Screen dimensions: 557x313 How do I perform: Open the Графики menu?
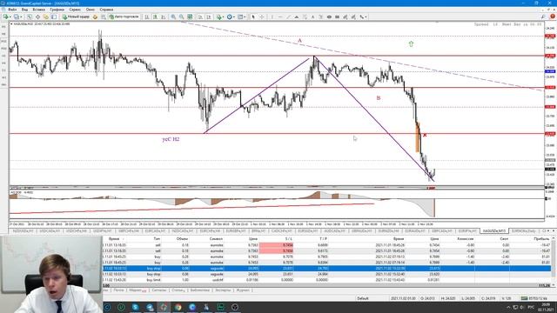pos(57,10)
